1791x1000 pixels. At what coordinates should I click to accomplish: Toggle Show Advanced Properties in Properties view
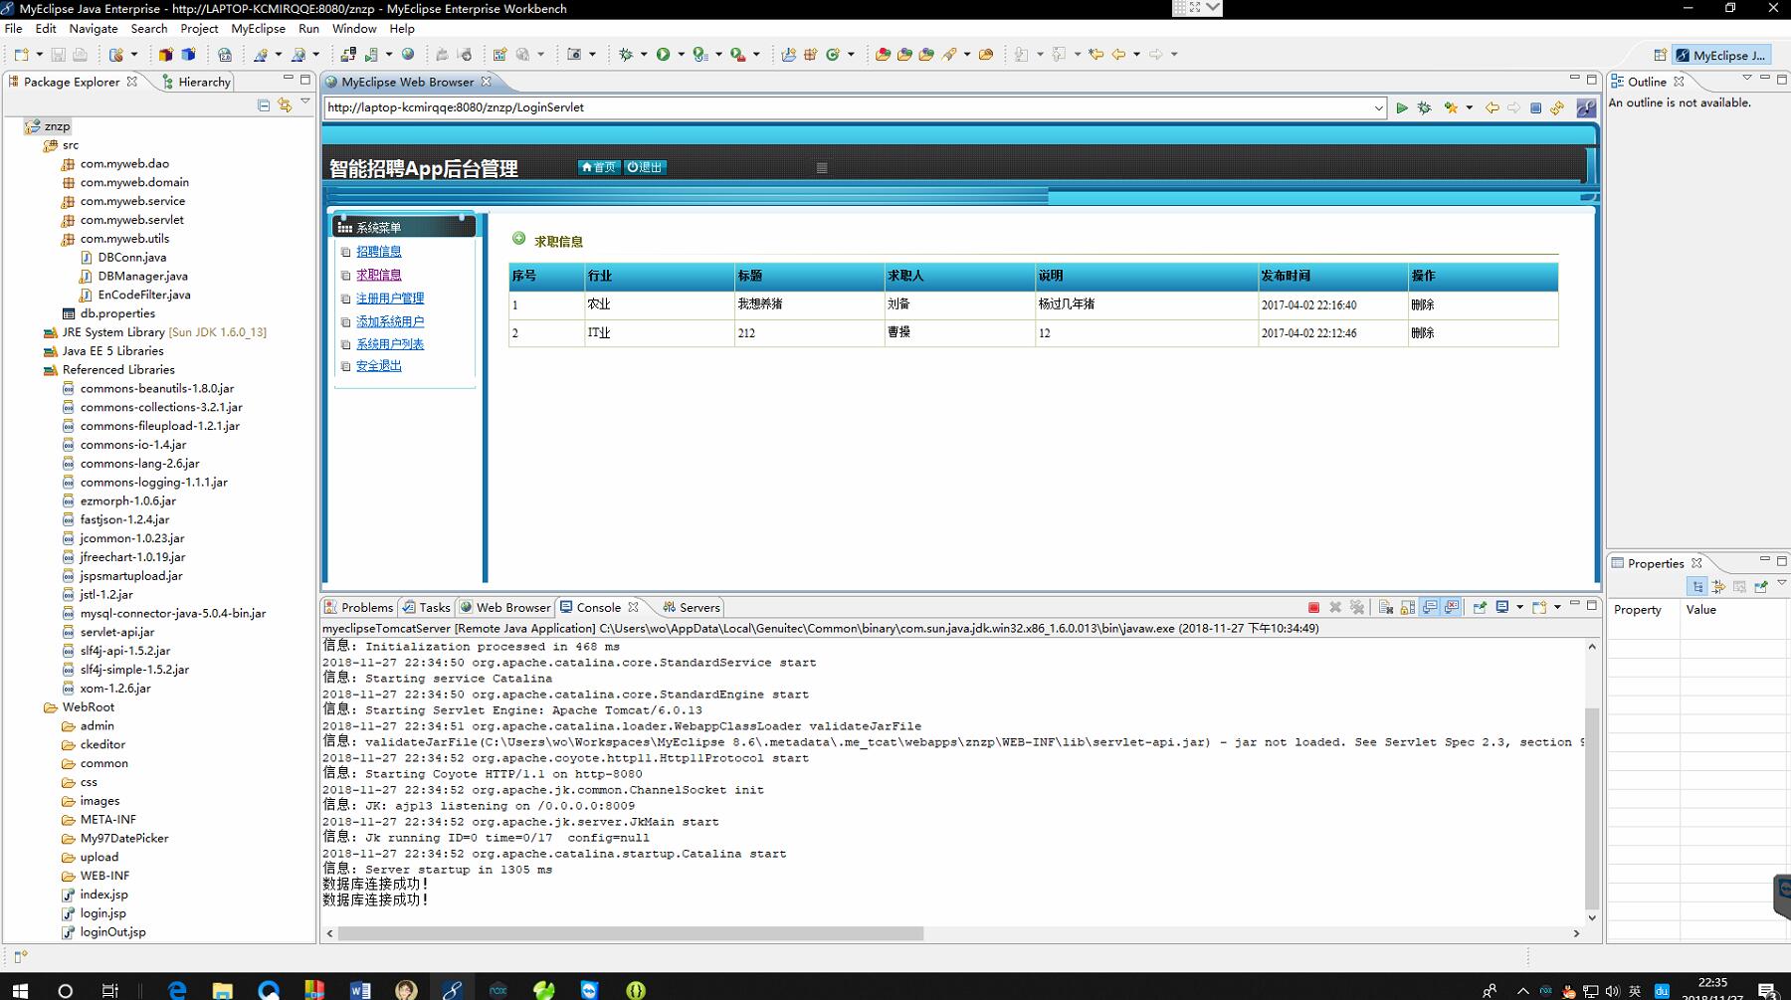click(x=1718, y=587)
